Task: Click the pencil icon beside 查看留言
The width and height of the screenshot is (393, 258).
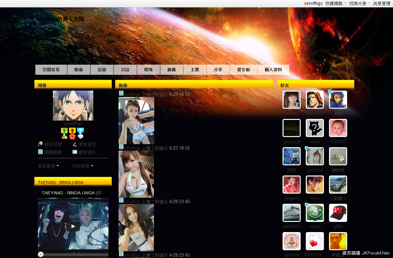Action: (x=75, y=144)
